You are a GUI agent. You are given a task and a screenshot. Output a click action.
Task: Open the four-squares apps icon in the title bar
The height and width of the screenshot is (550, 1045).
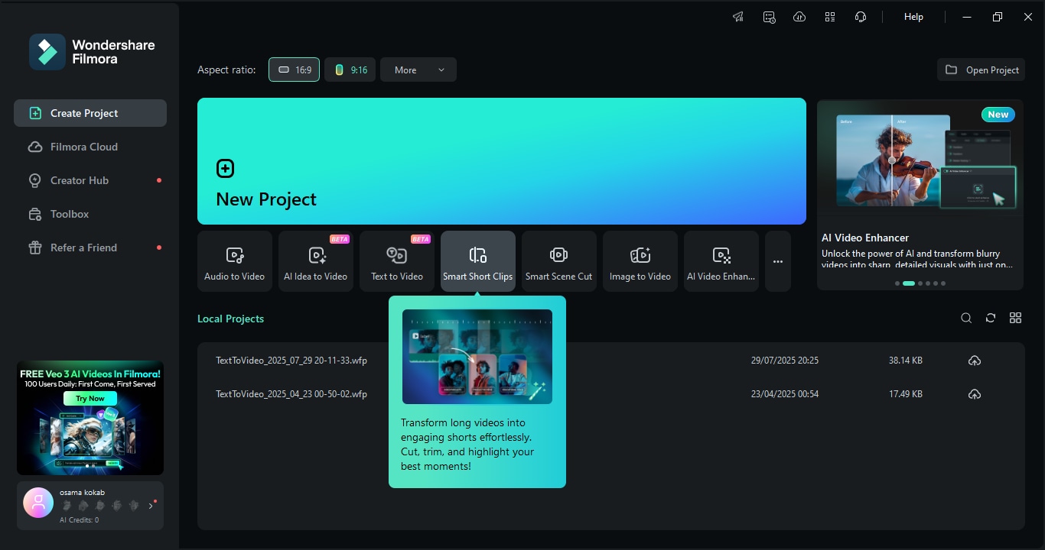830,17
